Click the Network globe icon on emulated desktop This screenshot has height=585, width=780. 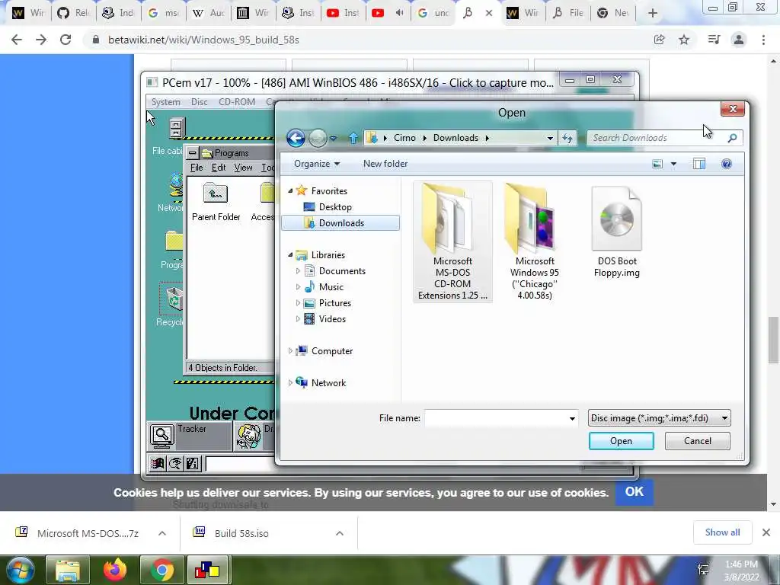tap(176, 185)
